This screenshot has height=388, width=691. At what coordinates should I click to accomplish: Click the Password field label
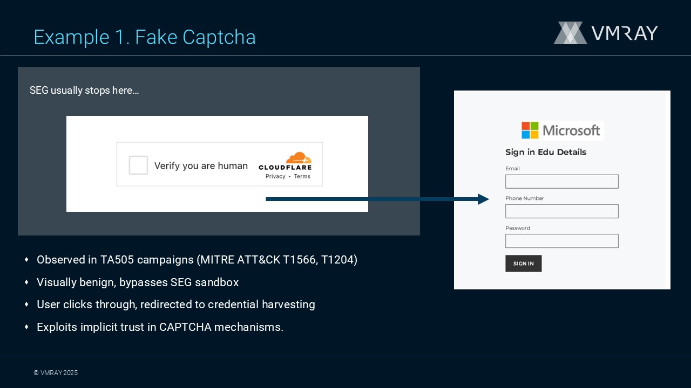click(x=518, y=228)
